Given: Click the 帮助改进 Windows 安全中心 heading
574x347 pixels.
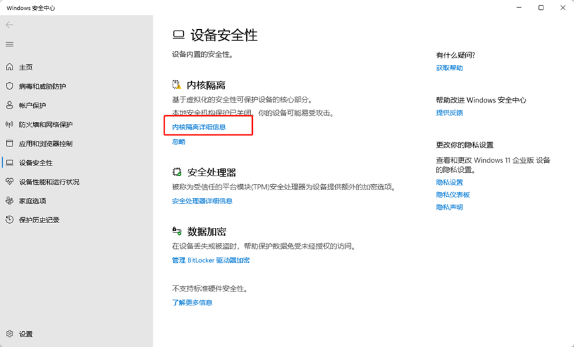Looking at the screenshot, I should [481, 100].
